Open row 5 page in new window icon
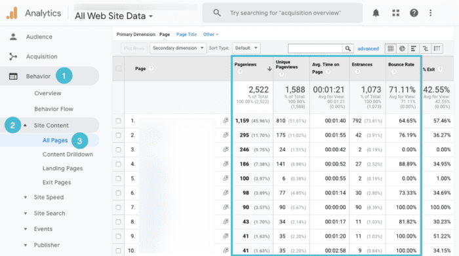This screenshot has width=459, height=256. (226, 178)
